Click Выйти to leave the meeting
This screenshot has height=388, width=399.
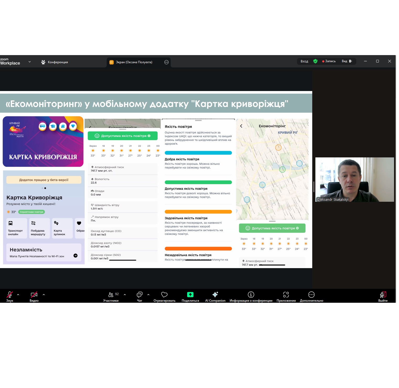pos(383,295)
